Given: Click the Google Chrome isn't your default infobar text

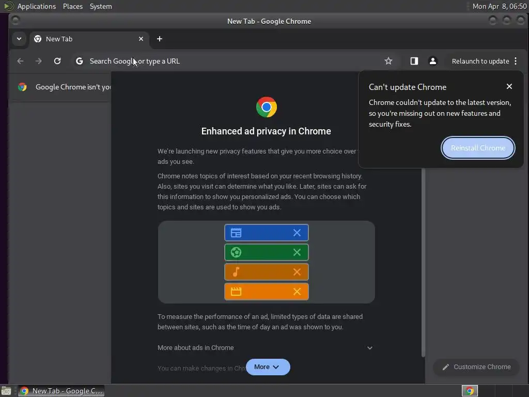Looking at the screenshot, I should [x=73, y=87].
